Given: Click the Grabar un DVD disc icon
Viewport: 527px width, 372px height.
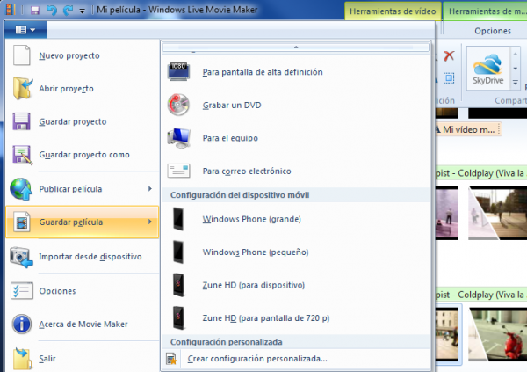Looking at the screenshot, I should coord(178,105).
